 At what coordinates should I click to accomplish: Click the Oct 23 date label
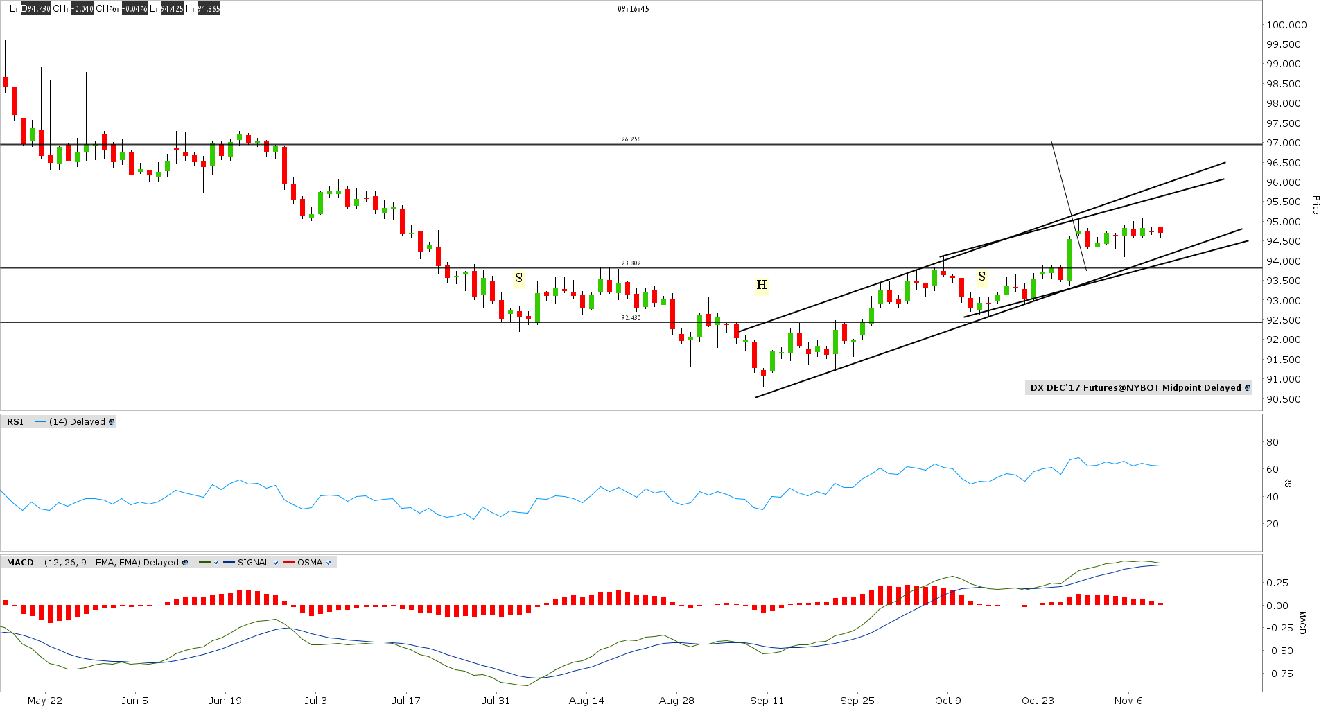(x=1038, y=701)
